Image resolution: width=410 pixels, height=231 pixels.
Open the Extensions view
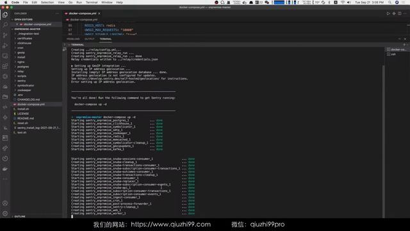pyautogui.click(x=5, y=66)
